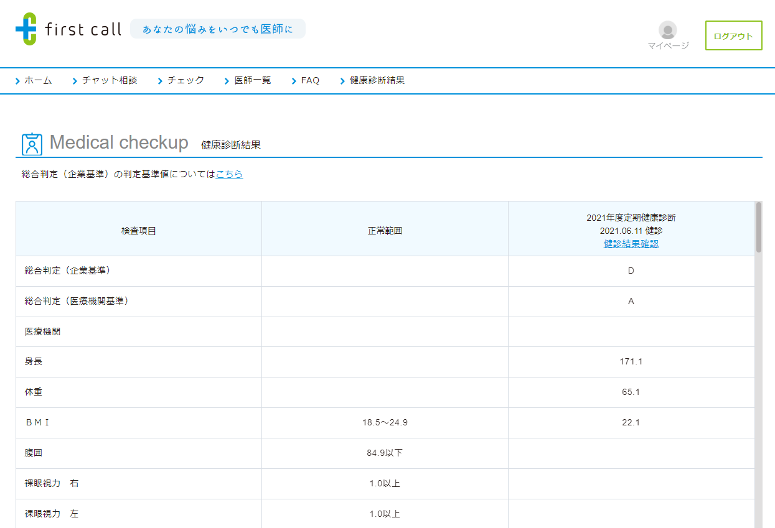Image resolution: width=775 pixels, height=528 pixels.
Task: Open the マイページ profile icon
Action: (x=667, y=30)
